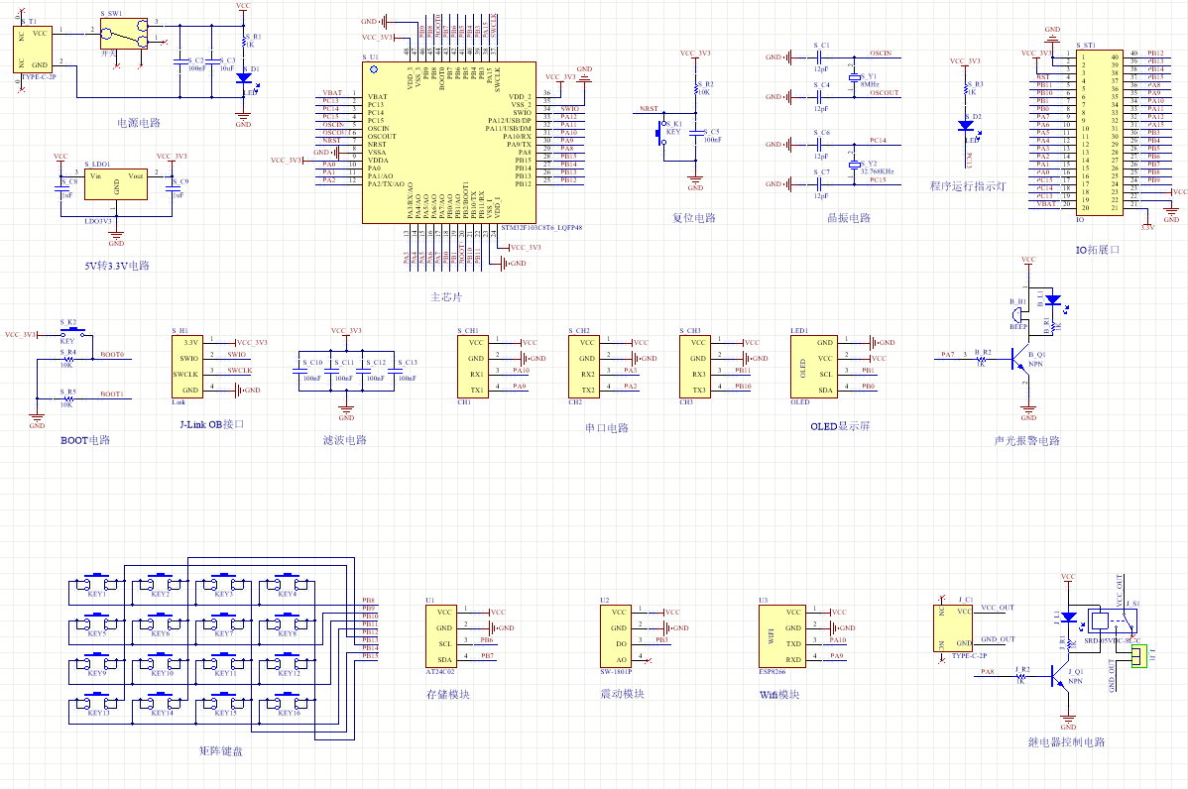This screenshot has width=1188, height=789.
Task: Click the B_Q1 NPN transistor in buzzer circuit
Action: (1020, 360)
